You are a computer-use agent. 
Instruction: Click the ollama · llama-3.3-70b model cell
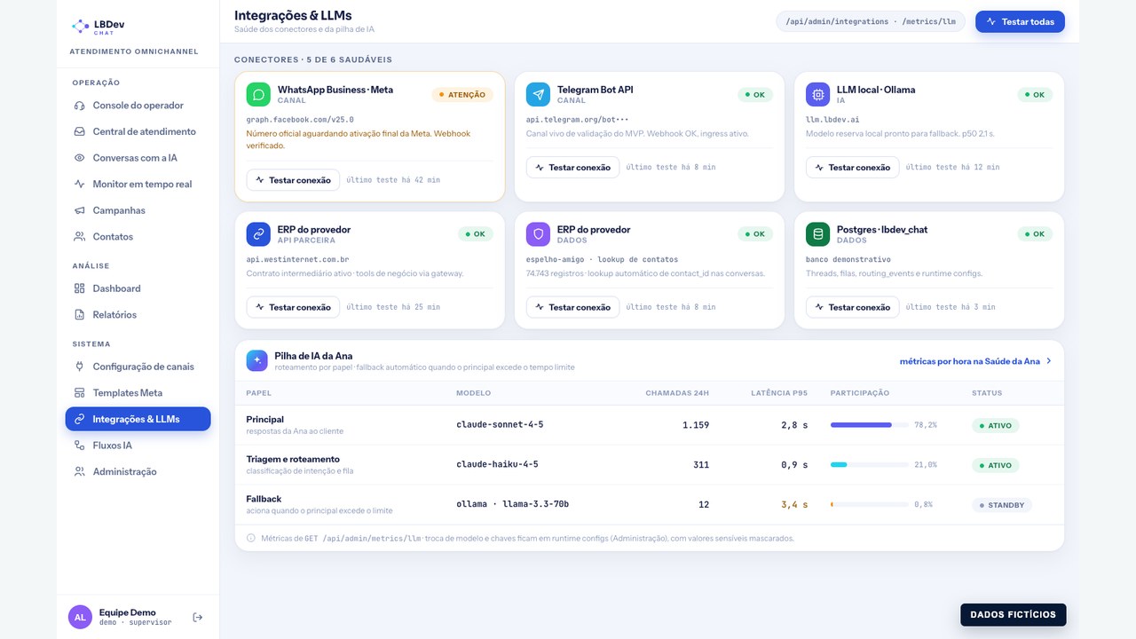pyautogui.click(x=512, y=504)
